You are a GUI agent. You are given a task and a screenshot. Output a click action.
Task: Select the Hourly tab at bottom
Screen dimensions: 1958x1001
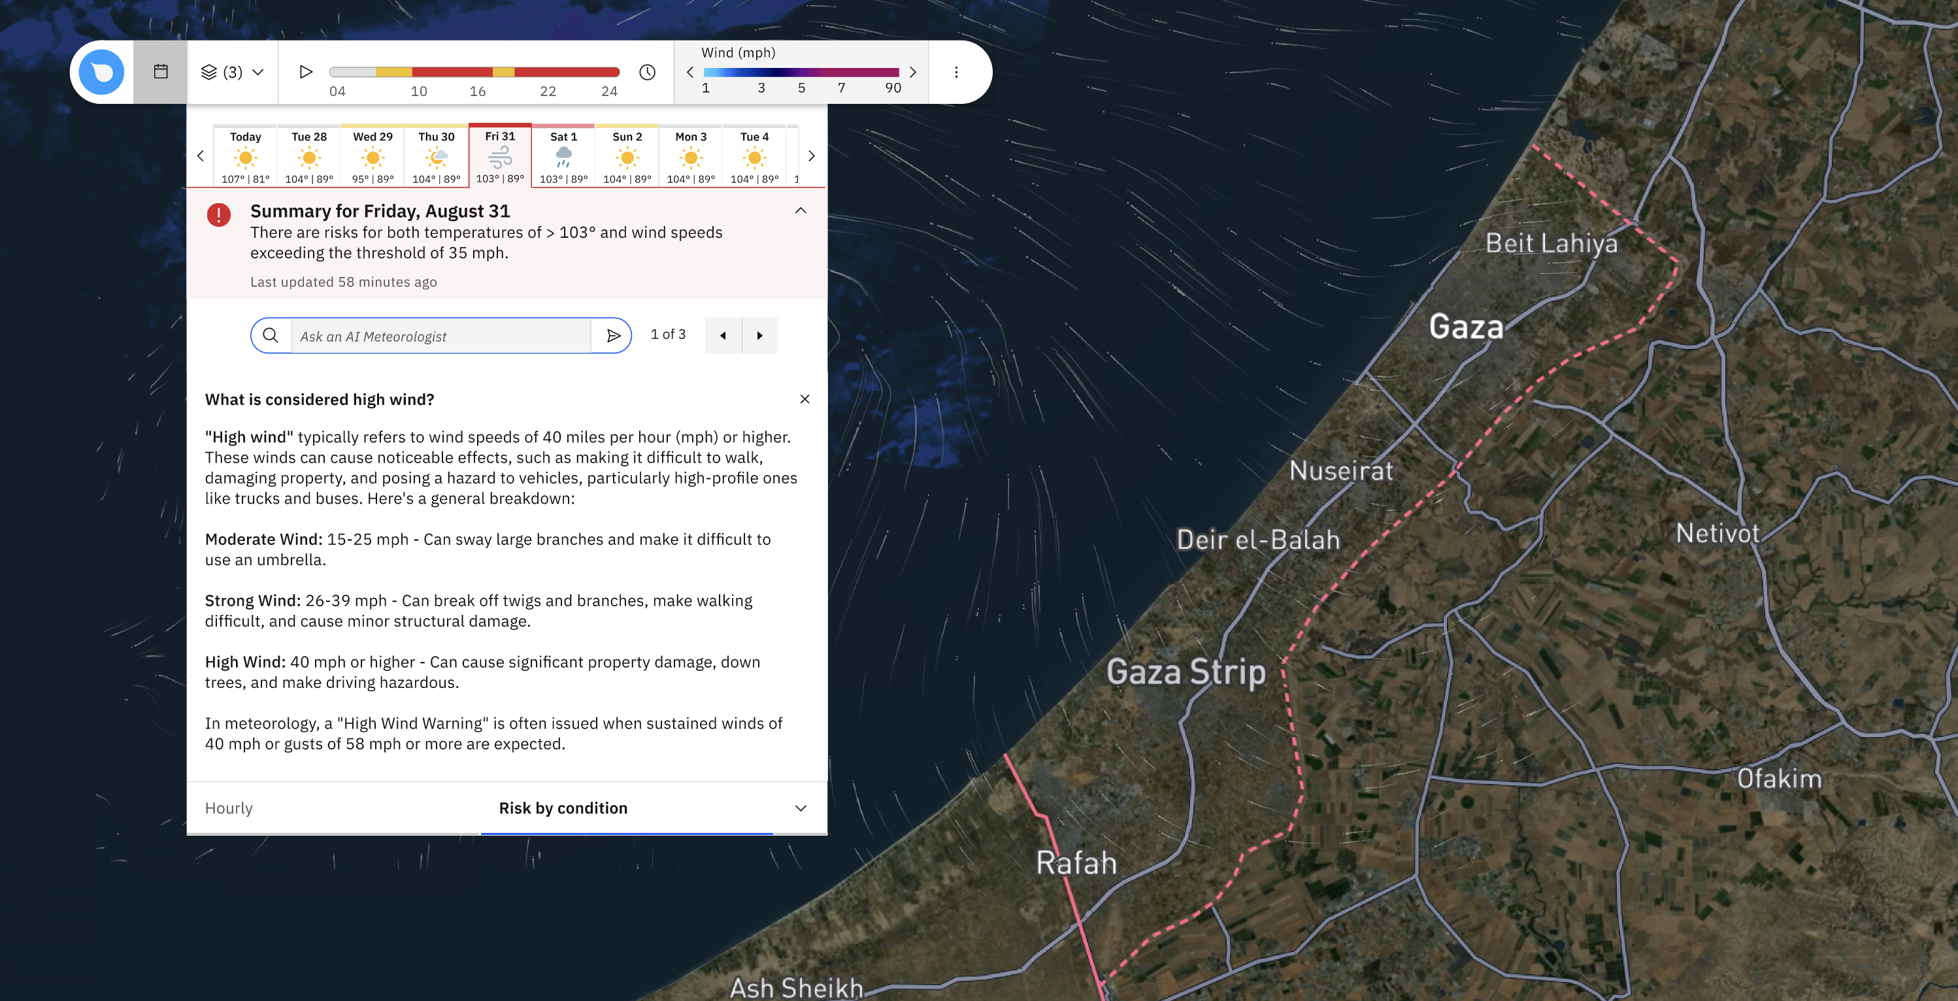point(229,807)
